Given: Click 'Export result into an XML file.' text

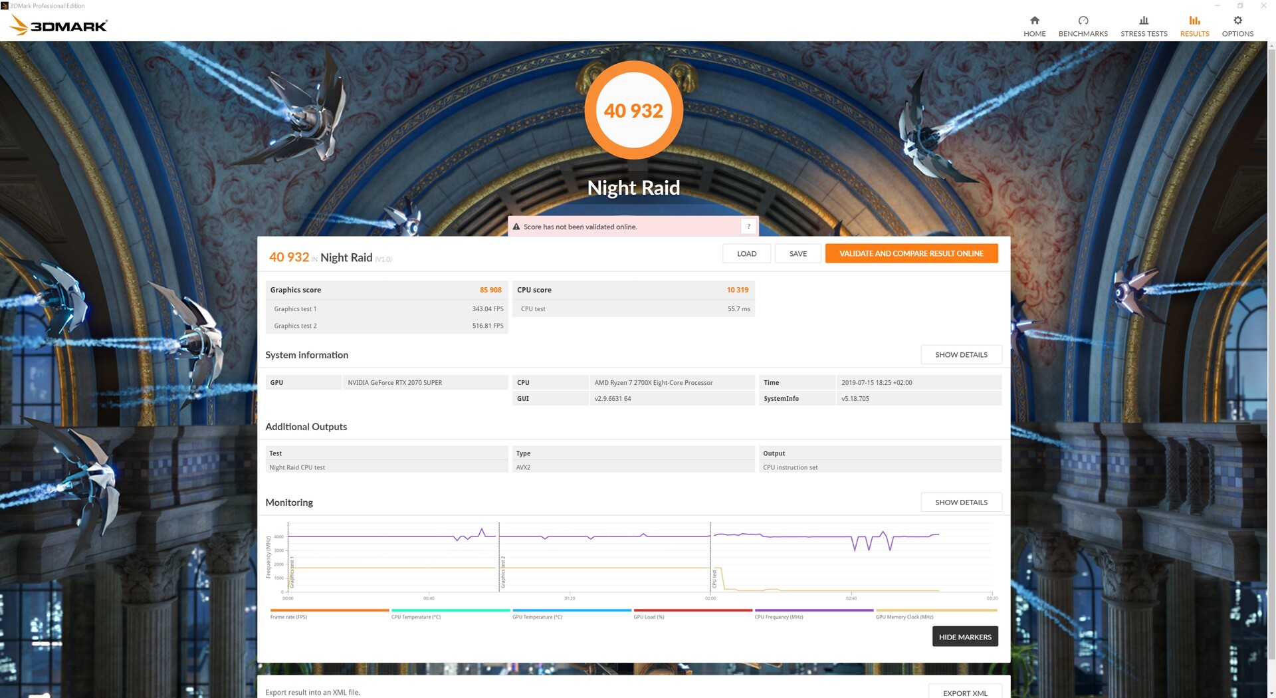Looking at the screenshot, I should click(312, 693).
